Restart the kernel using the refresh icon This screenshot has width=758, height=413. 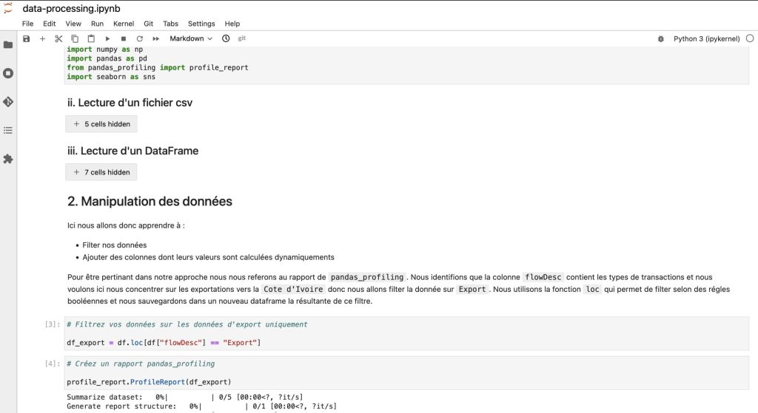click(x=140, y=38)
